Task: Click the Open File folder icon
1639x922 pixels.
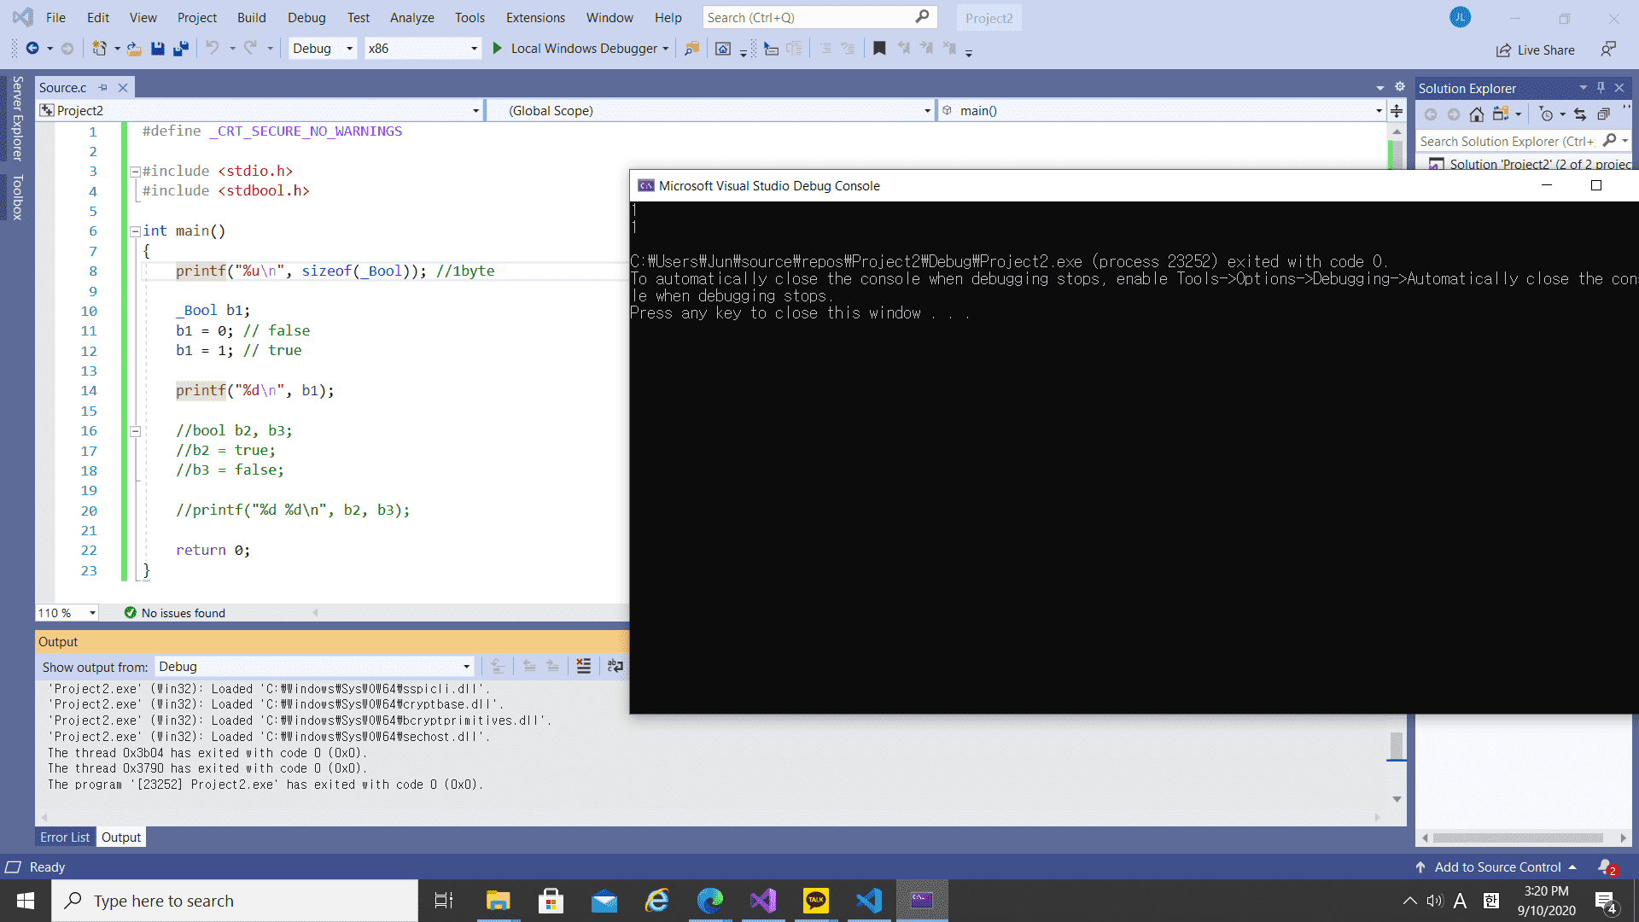Action: tap(134, 49)
